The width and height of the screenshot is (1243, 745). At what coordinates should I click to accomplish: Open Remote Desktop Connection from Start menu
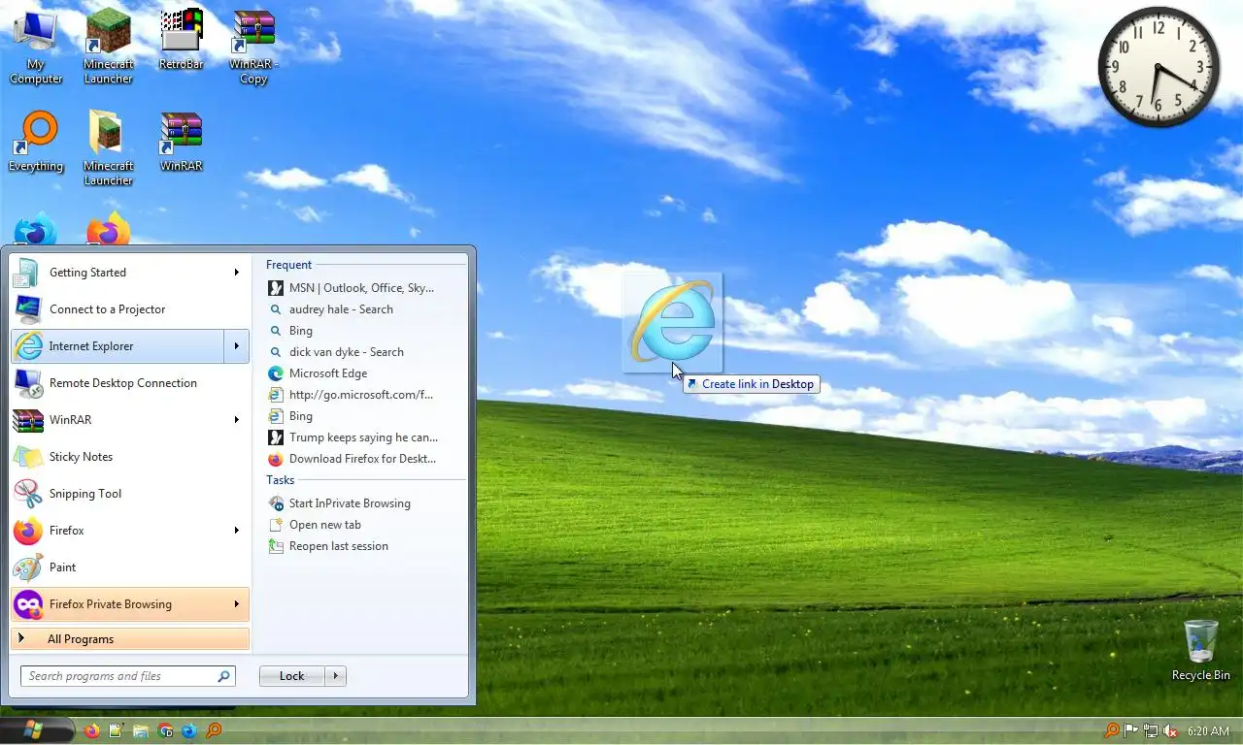[x=130, y=383]
